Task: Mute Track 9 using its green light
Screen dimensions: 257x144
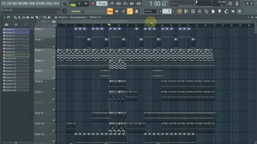Action: pos(53,120)
